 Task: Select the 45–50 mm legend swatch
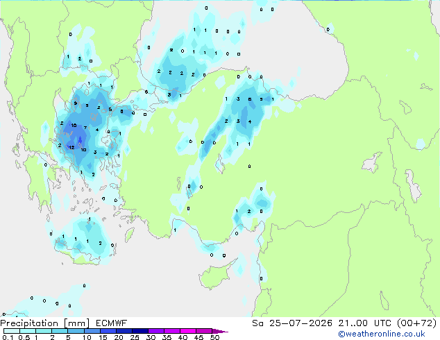click(204, 331)
